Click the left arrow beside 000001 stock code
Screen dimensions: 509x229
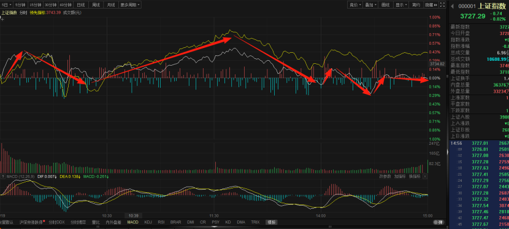coord(452,6)
